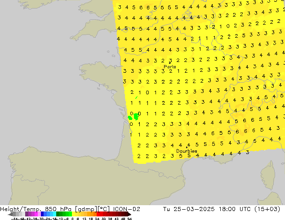Click the '(15+03)' forecast offset text
Viewport: 285px width, 220px height.
point(267,209)
